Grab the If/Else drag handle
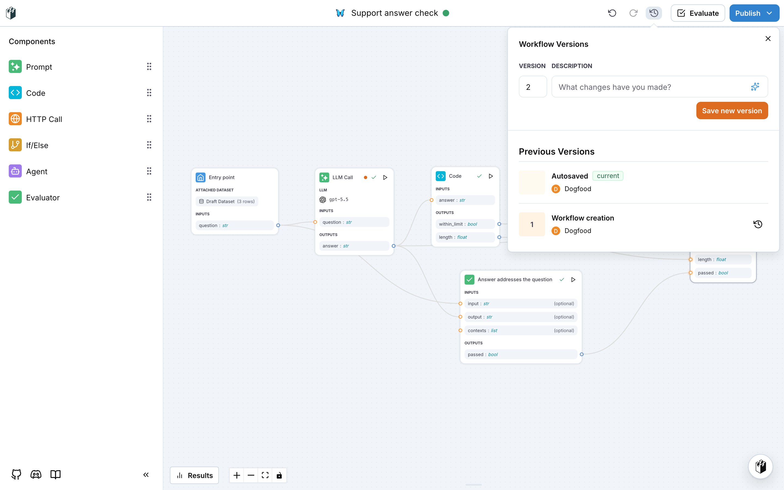The image size is (784, 490). [x=149, y=145]
